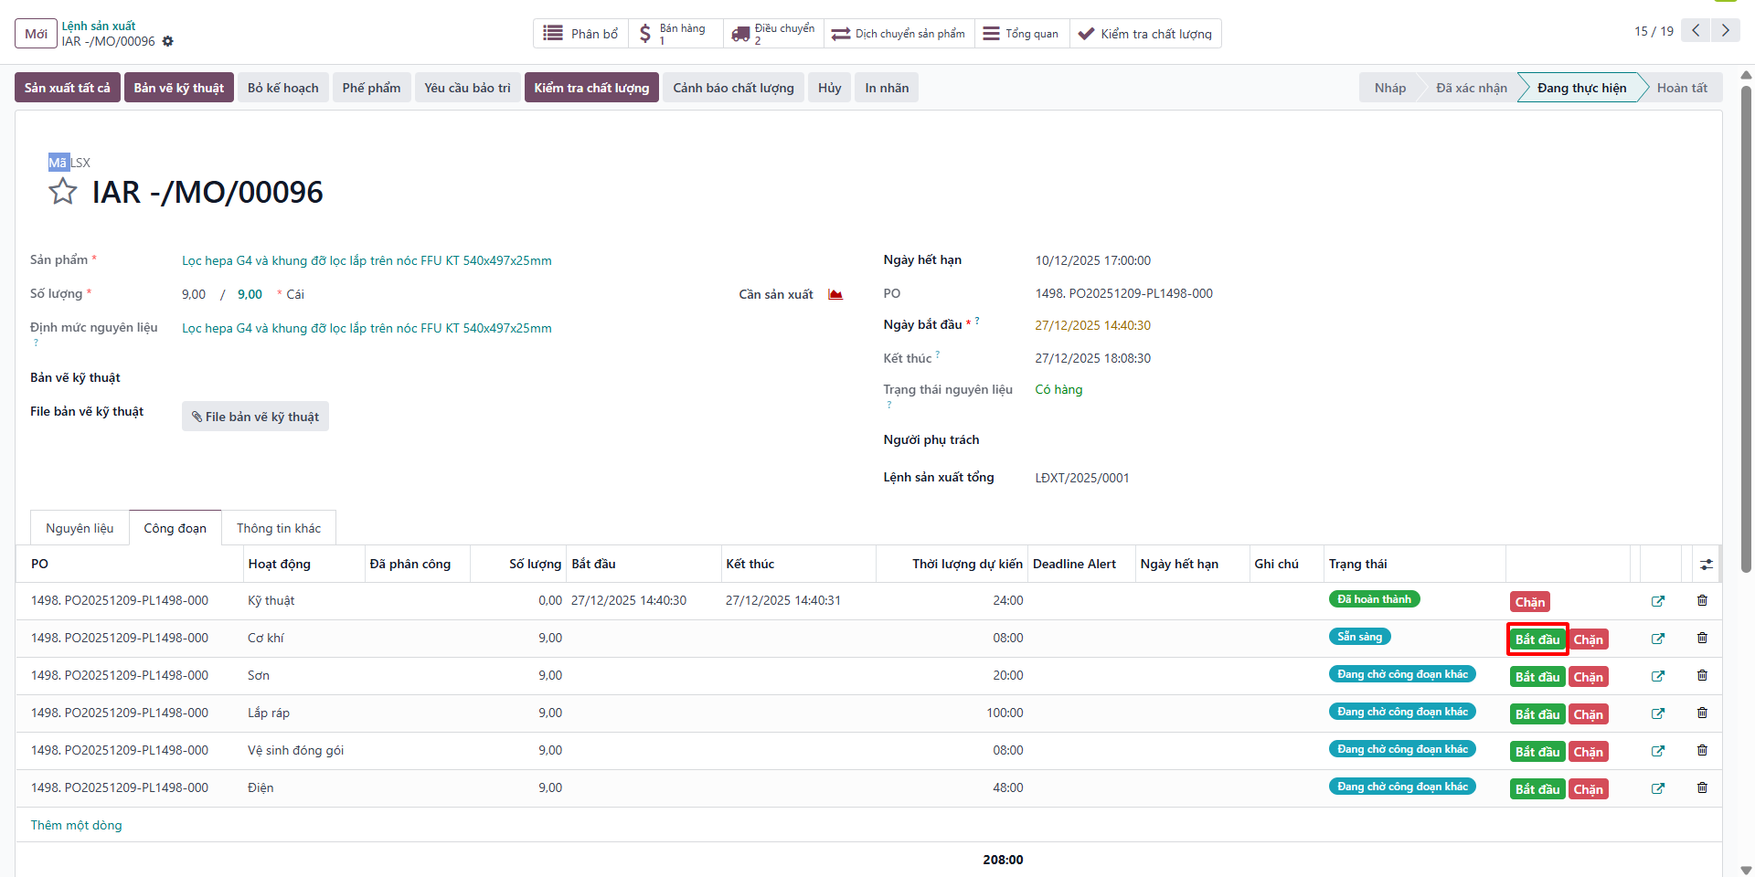Click Phế phẩm button
This screenshot has width=1755, height=877.
[x=371, y=88]
